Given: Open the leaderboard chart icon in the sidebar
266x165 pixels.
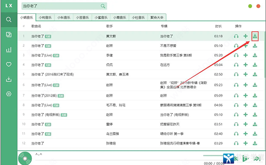Looking at the screenshot, I should pyautogui.click(x=9, y=49).
